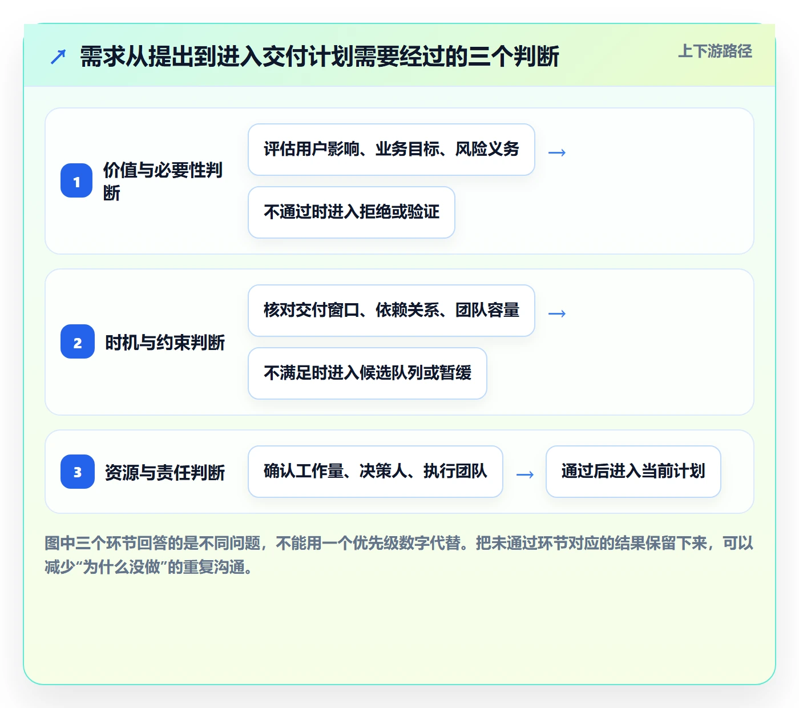Click the 不满足时进入候选队列或暂缓 box
Image resolution: width=799 pixels, height=708 pixels.
tap(368, 373)
